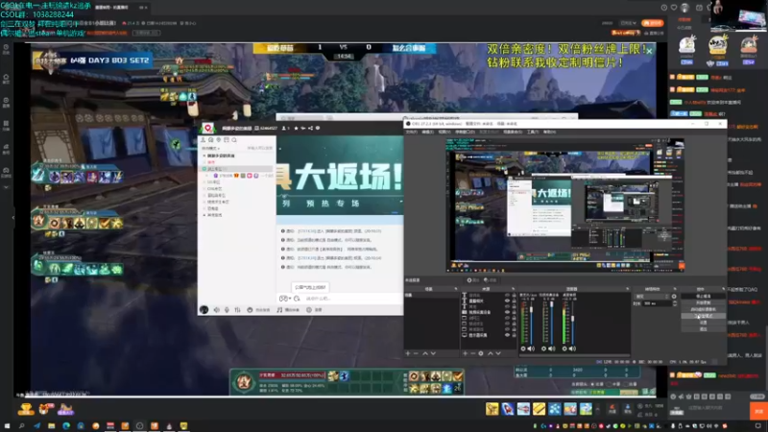Viewport: 768px width, 432px height.
Task: Open OBS 文件(F) menu
Action: (x=412, y=132)
